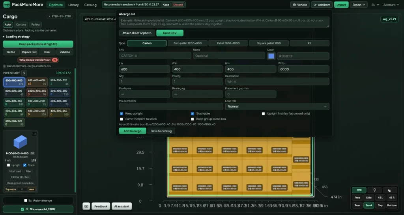Switch to the Library tab

73,5
